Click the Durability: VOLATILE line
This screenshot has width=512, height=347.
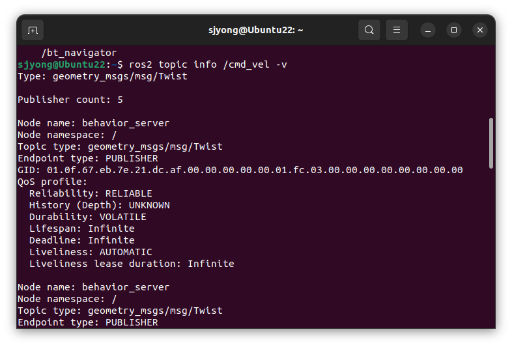coord(88,217)
